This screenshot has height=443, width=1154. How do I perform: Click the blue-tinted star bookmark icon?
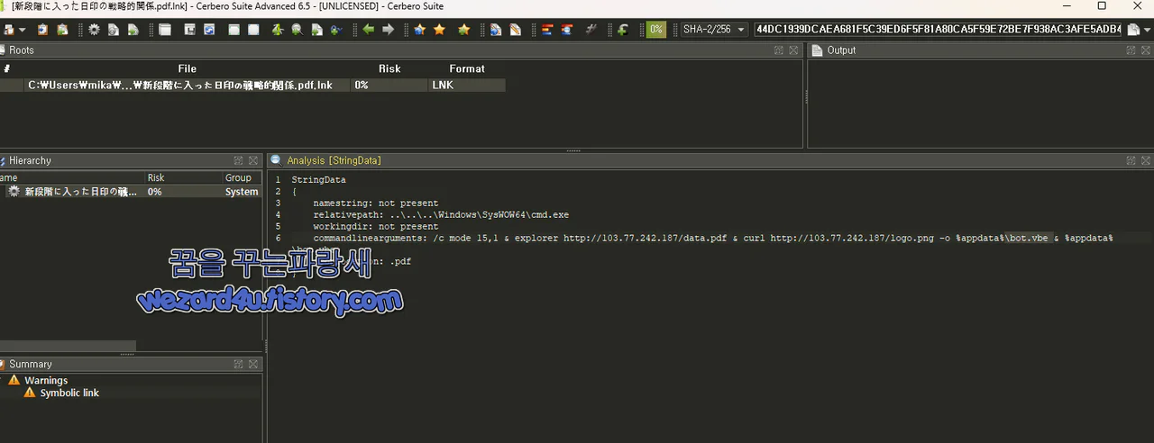point(420,30)
